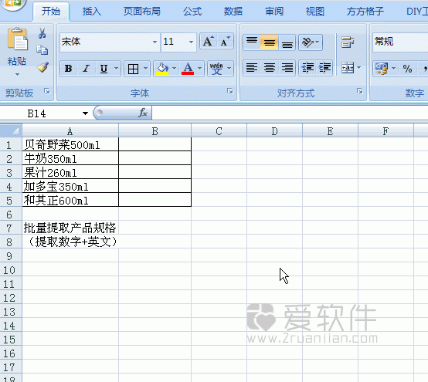Align text to top of cell
428x382 pixels.
[252, 42]
